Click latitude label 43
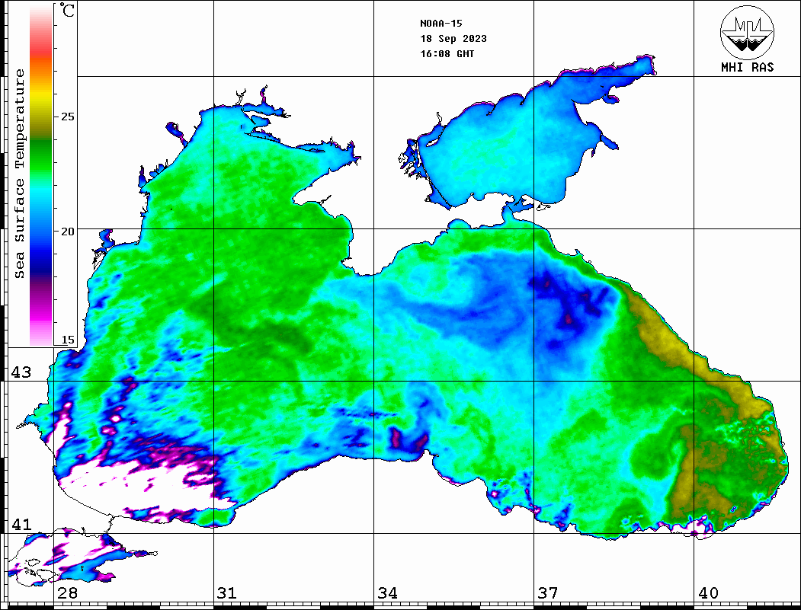The height and width of the screenshot is (610, 801). [21, 372]
